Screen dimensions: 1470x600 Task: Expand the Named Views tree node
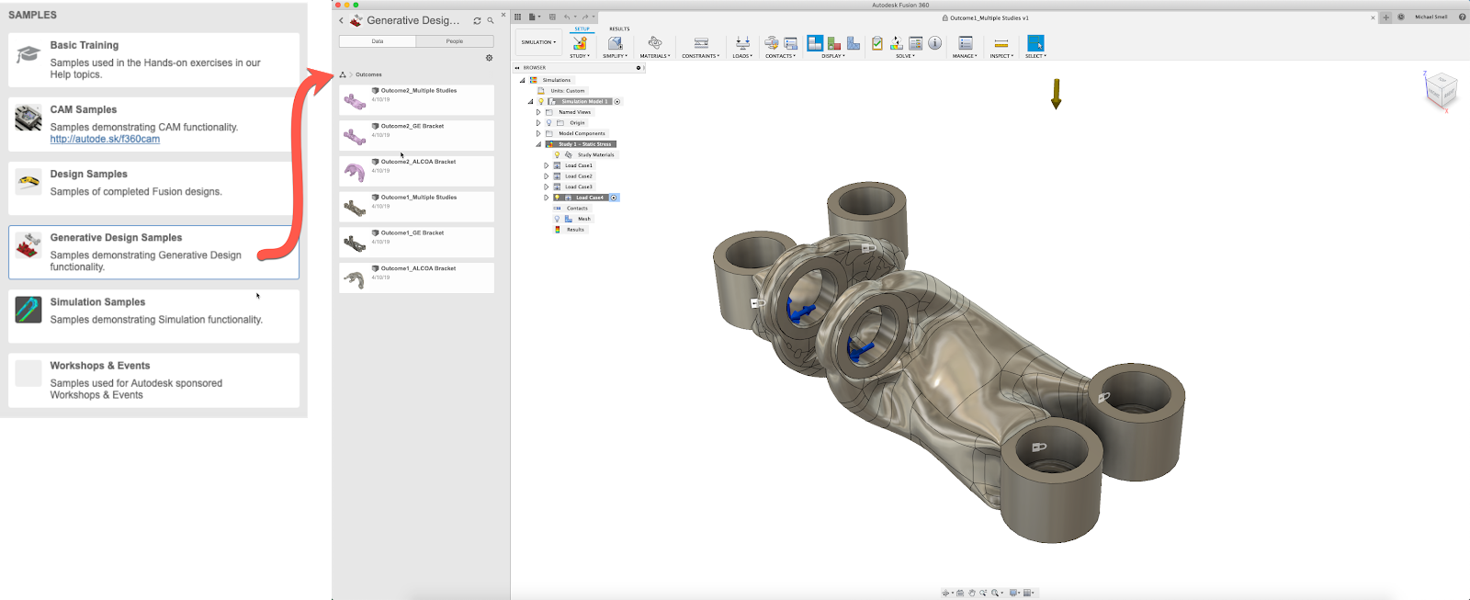coord(538,112)
